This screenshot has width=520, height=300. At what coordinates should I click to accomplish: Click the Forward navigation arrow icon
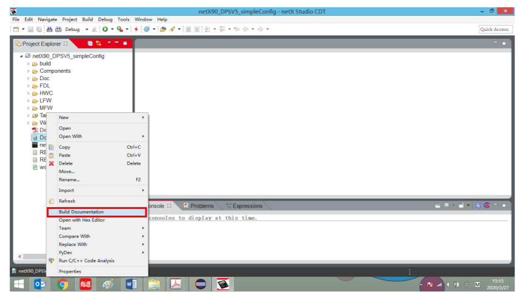pyautogui.click(x=261, y=29)
